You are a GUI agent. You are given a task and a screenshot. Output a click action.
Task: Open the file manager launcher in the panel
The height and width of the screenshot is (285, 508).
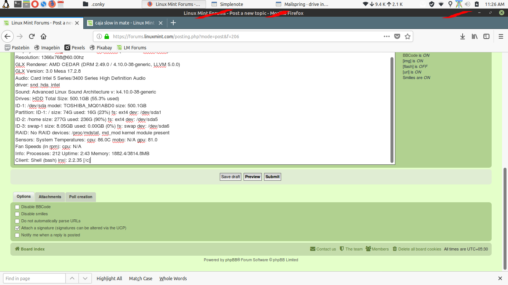pos(26,4)
